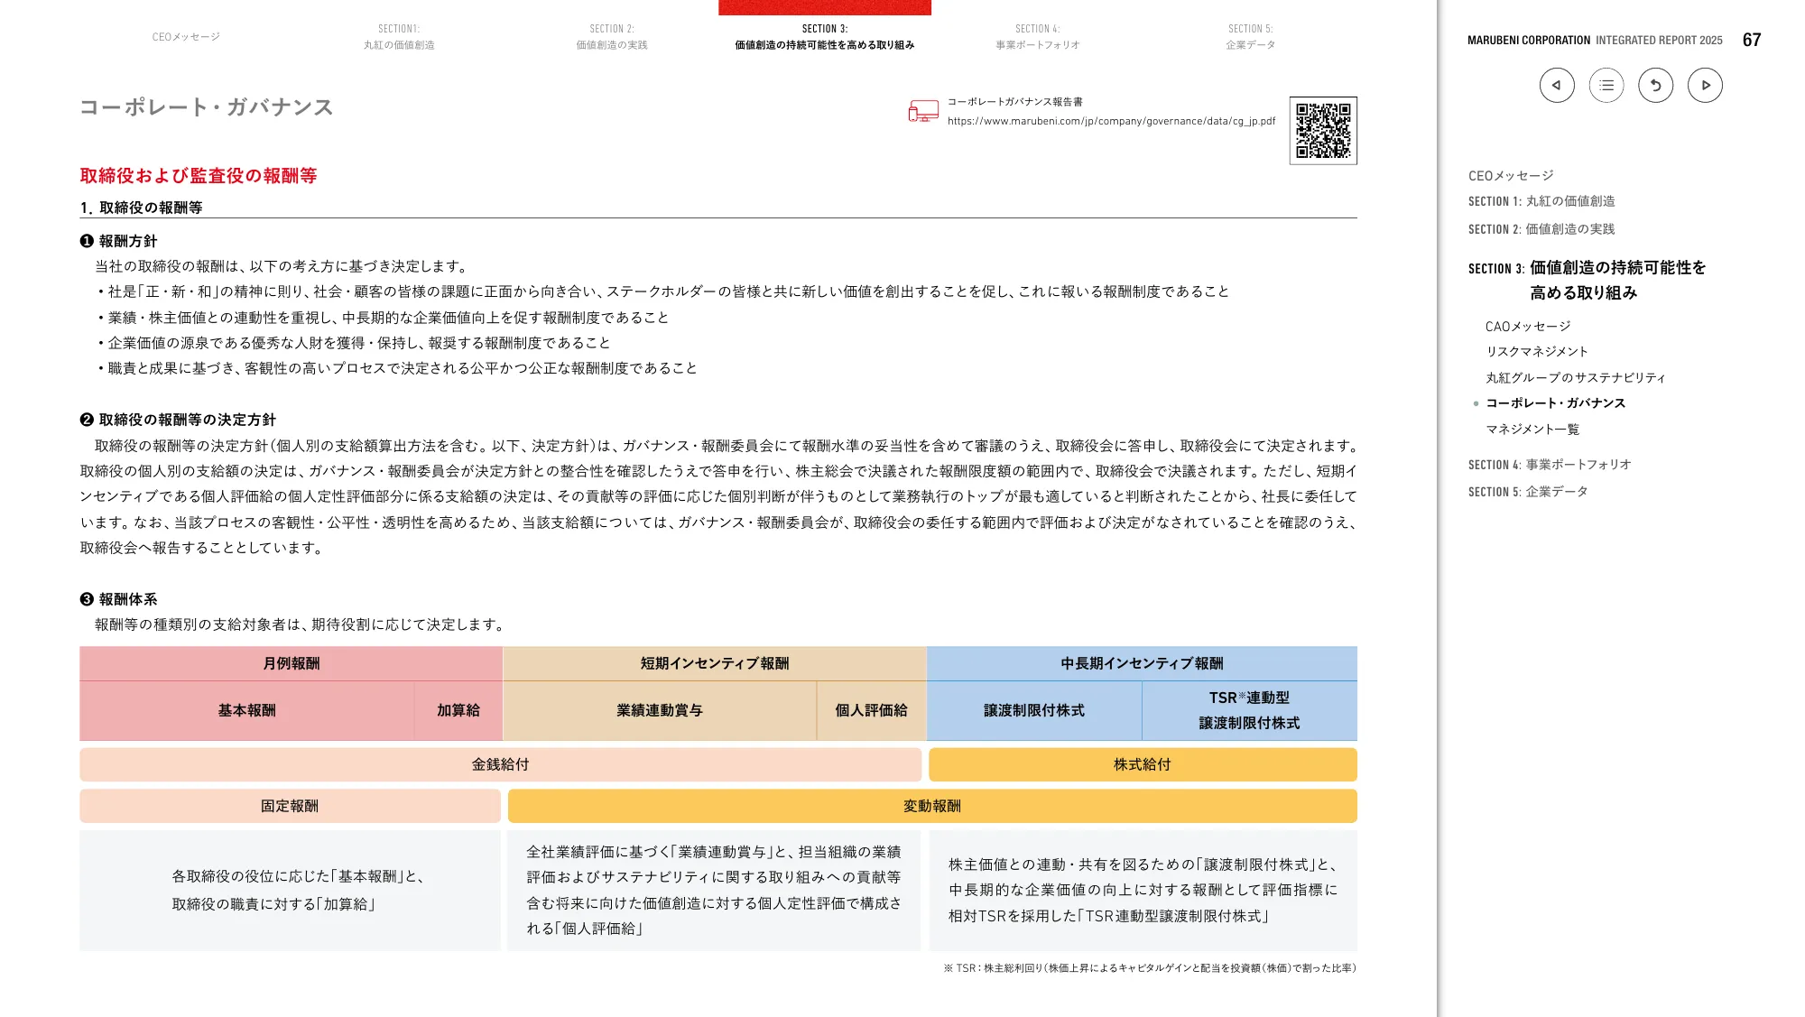The width and height of the screenshot is (1805, 1017).
Task: Open the CEOメッセージ tab at top left
Action: tap(187, 36)
